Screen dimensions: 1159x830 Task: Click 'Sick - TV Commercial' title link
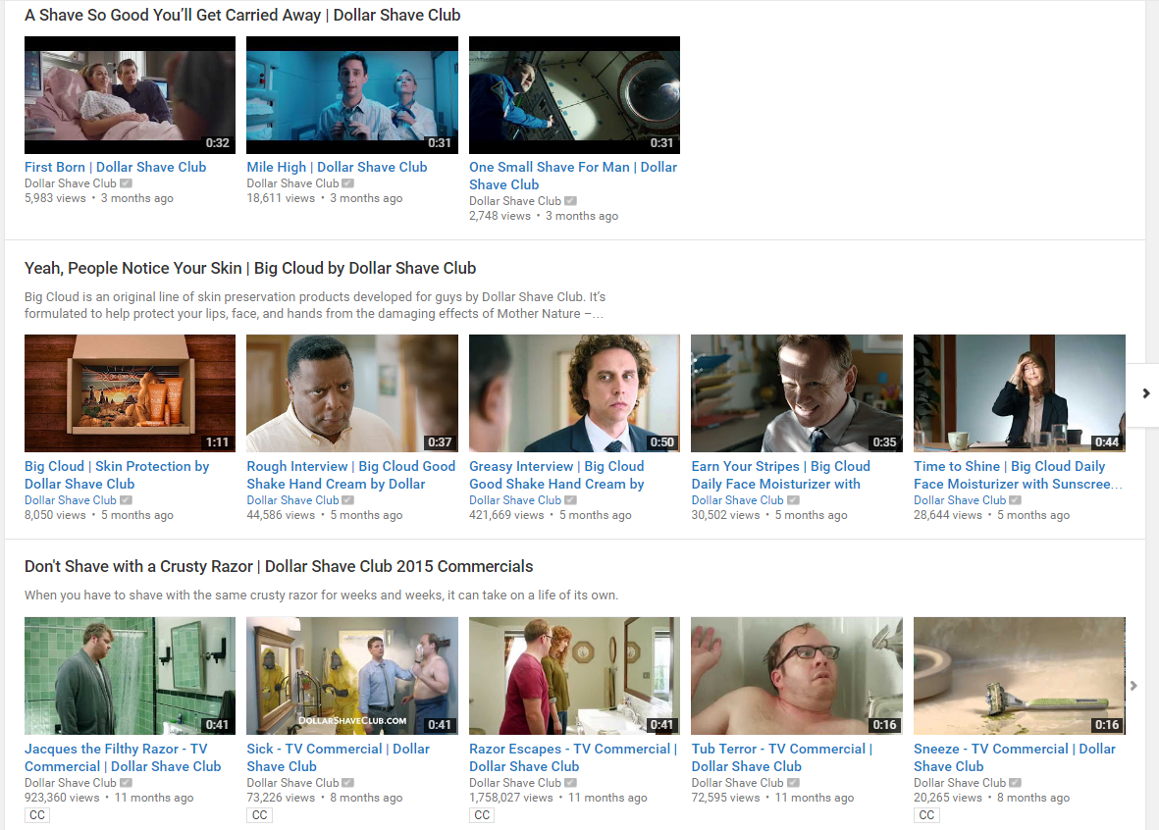[338, 757]
